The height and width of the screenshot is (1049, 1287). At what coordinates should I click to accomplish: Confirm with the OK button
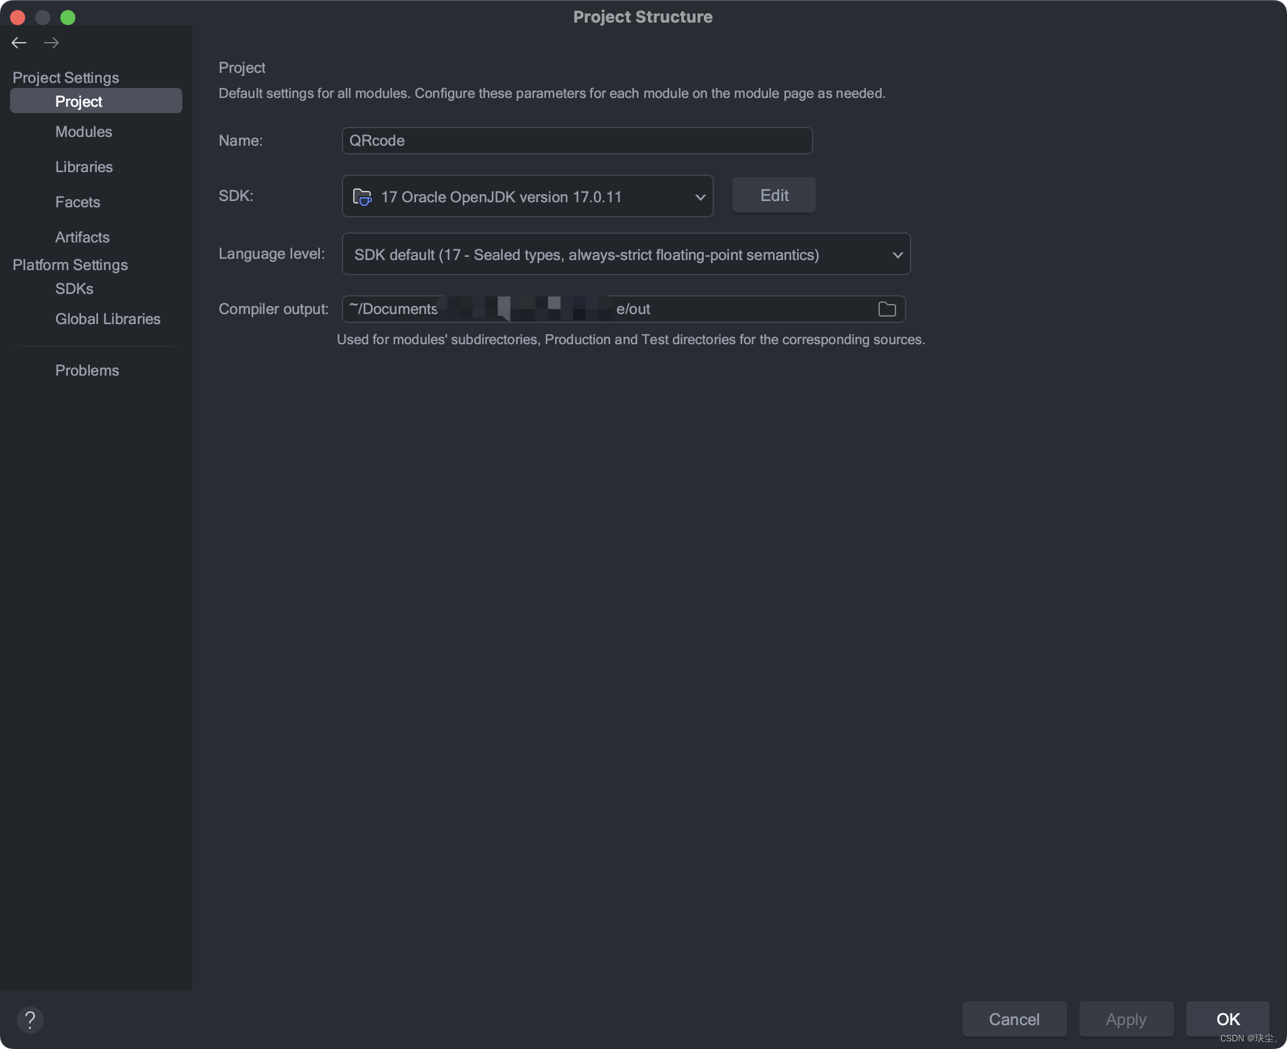pyautogui.click(x=1228, y=1019)
